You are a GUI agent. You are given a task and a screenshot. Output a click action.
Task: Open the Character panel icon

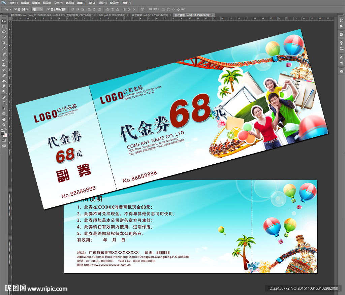pyautogui.click(x=342, y=57)
